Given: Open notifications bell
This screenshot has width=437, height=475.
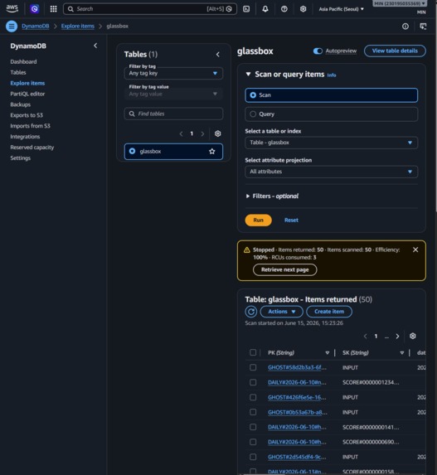Looking at the screenshot, I should 265,9.
